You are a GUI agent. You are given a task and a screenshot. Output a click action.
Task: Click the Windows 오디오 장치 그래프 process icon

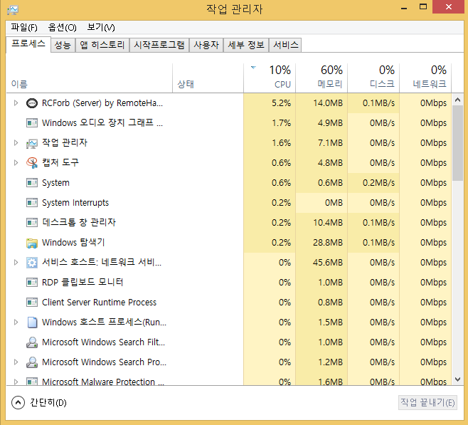32,123
